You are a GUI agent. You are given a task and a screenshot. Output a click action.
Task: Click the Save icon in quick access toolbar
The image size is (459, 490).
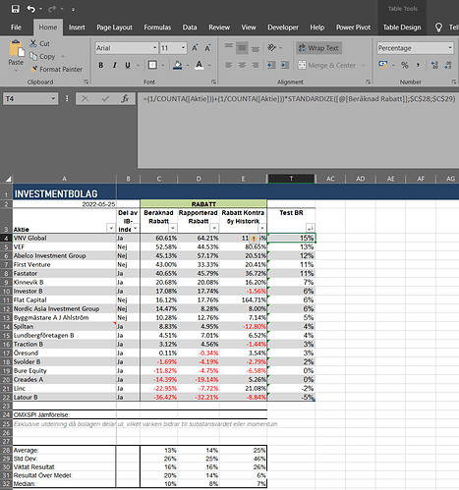click(x=15, y=9)
